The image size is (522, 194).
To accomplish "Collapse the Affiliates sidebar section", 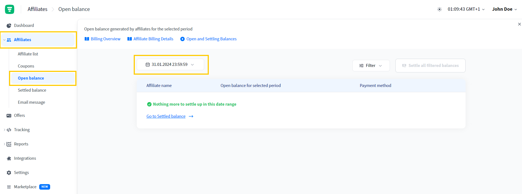I will [4, 40].
